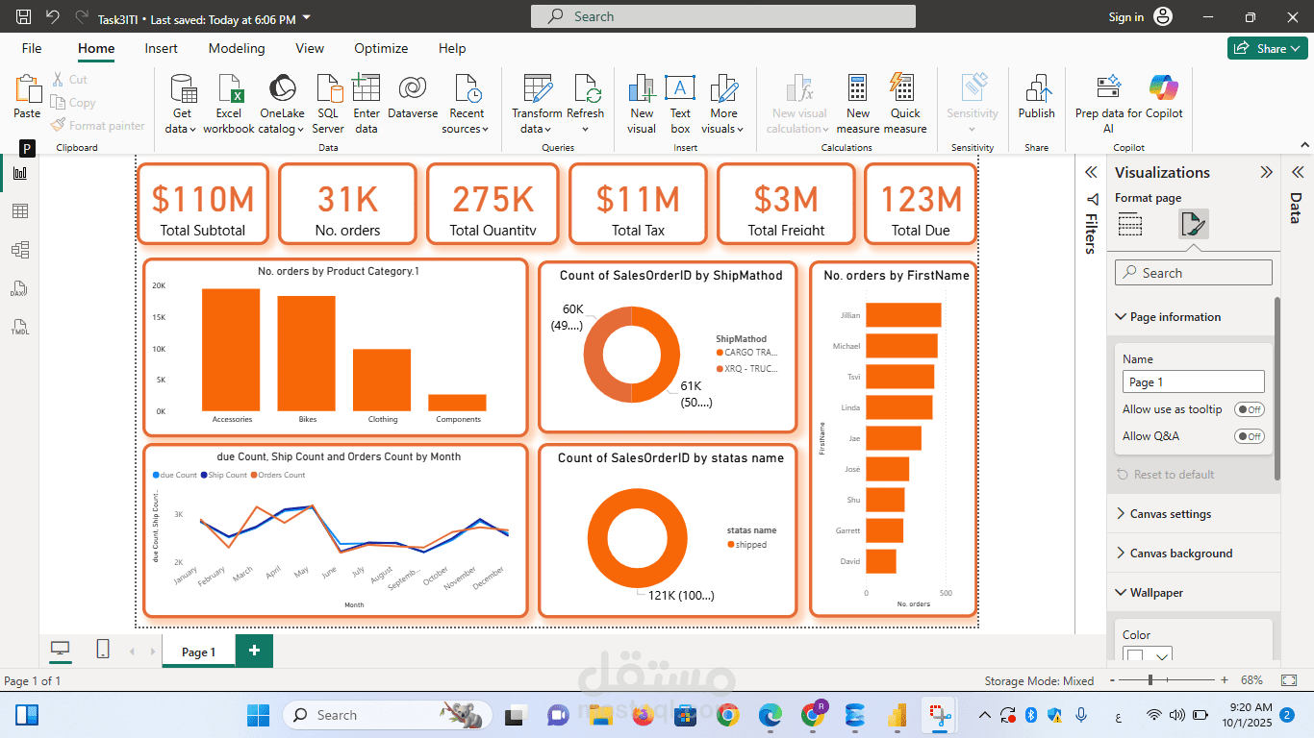The height and width of the screenshot is (738, 1314).
Task: Open the Optimize ribbon tab
Action: coord(381,48)
